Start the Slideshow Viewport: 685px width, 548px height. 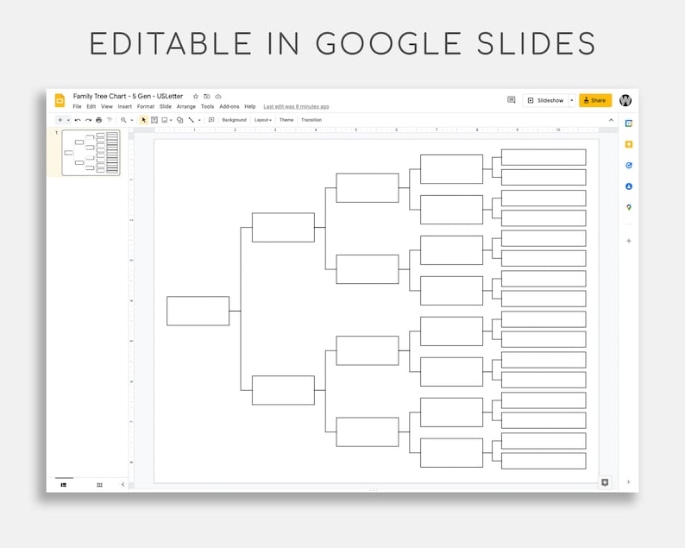545,100
